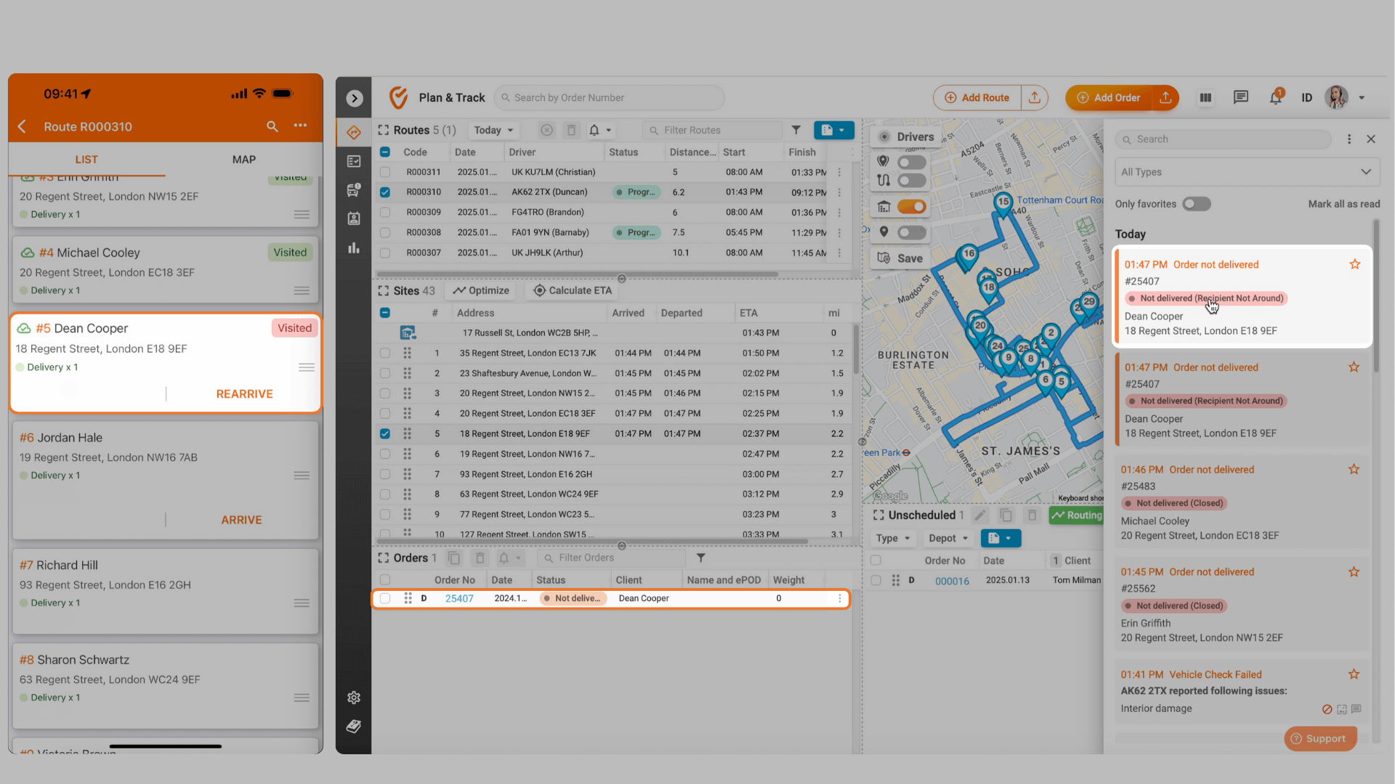The height and width of the screenshot is (784, 1395).
Task: Open the Depot dropdown in unscheduled panel
Action: coord(947,538)
